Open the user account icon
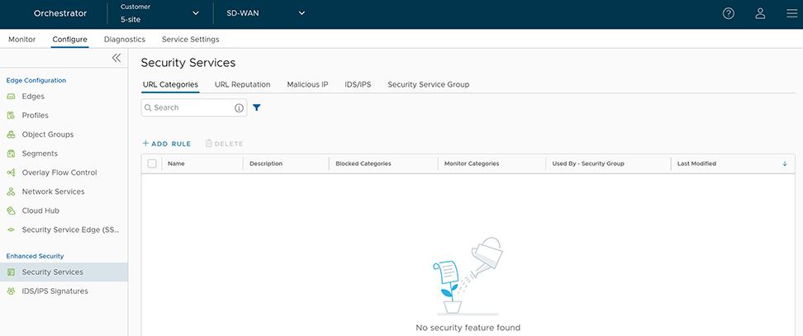The image size is (803, 336). 760,13
